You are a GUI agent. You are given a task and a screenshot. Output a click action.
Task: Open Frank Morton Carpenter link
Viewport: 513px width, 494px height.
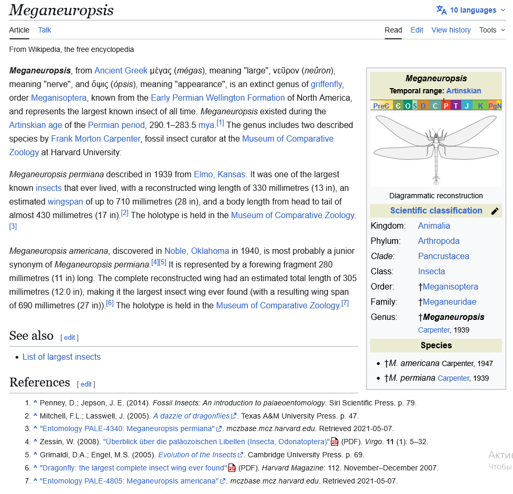coord(95,139)
